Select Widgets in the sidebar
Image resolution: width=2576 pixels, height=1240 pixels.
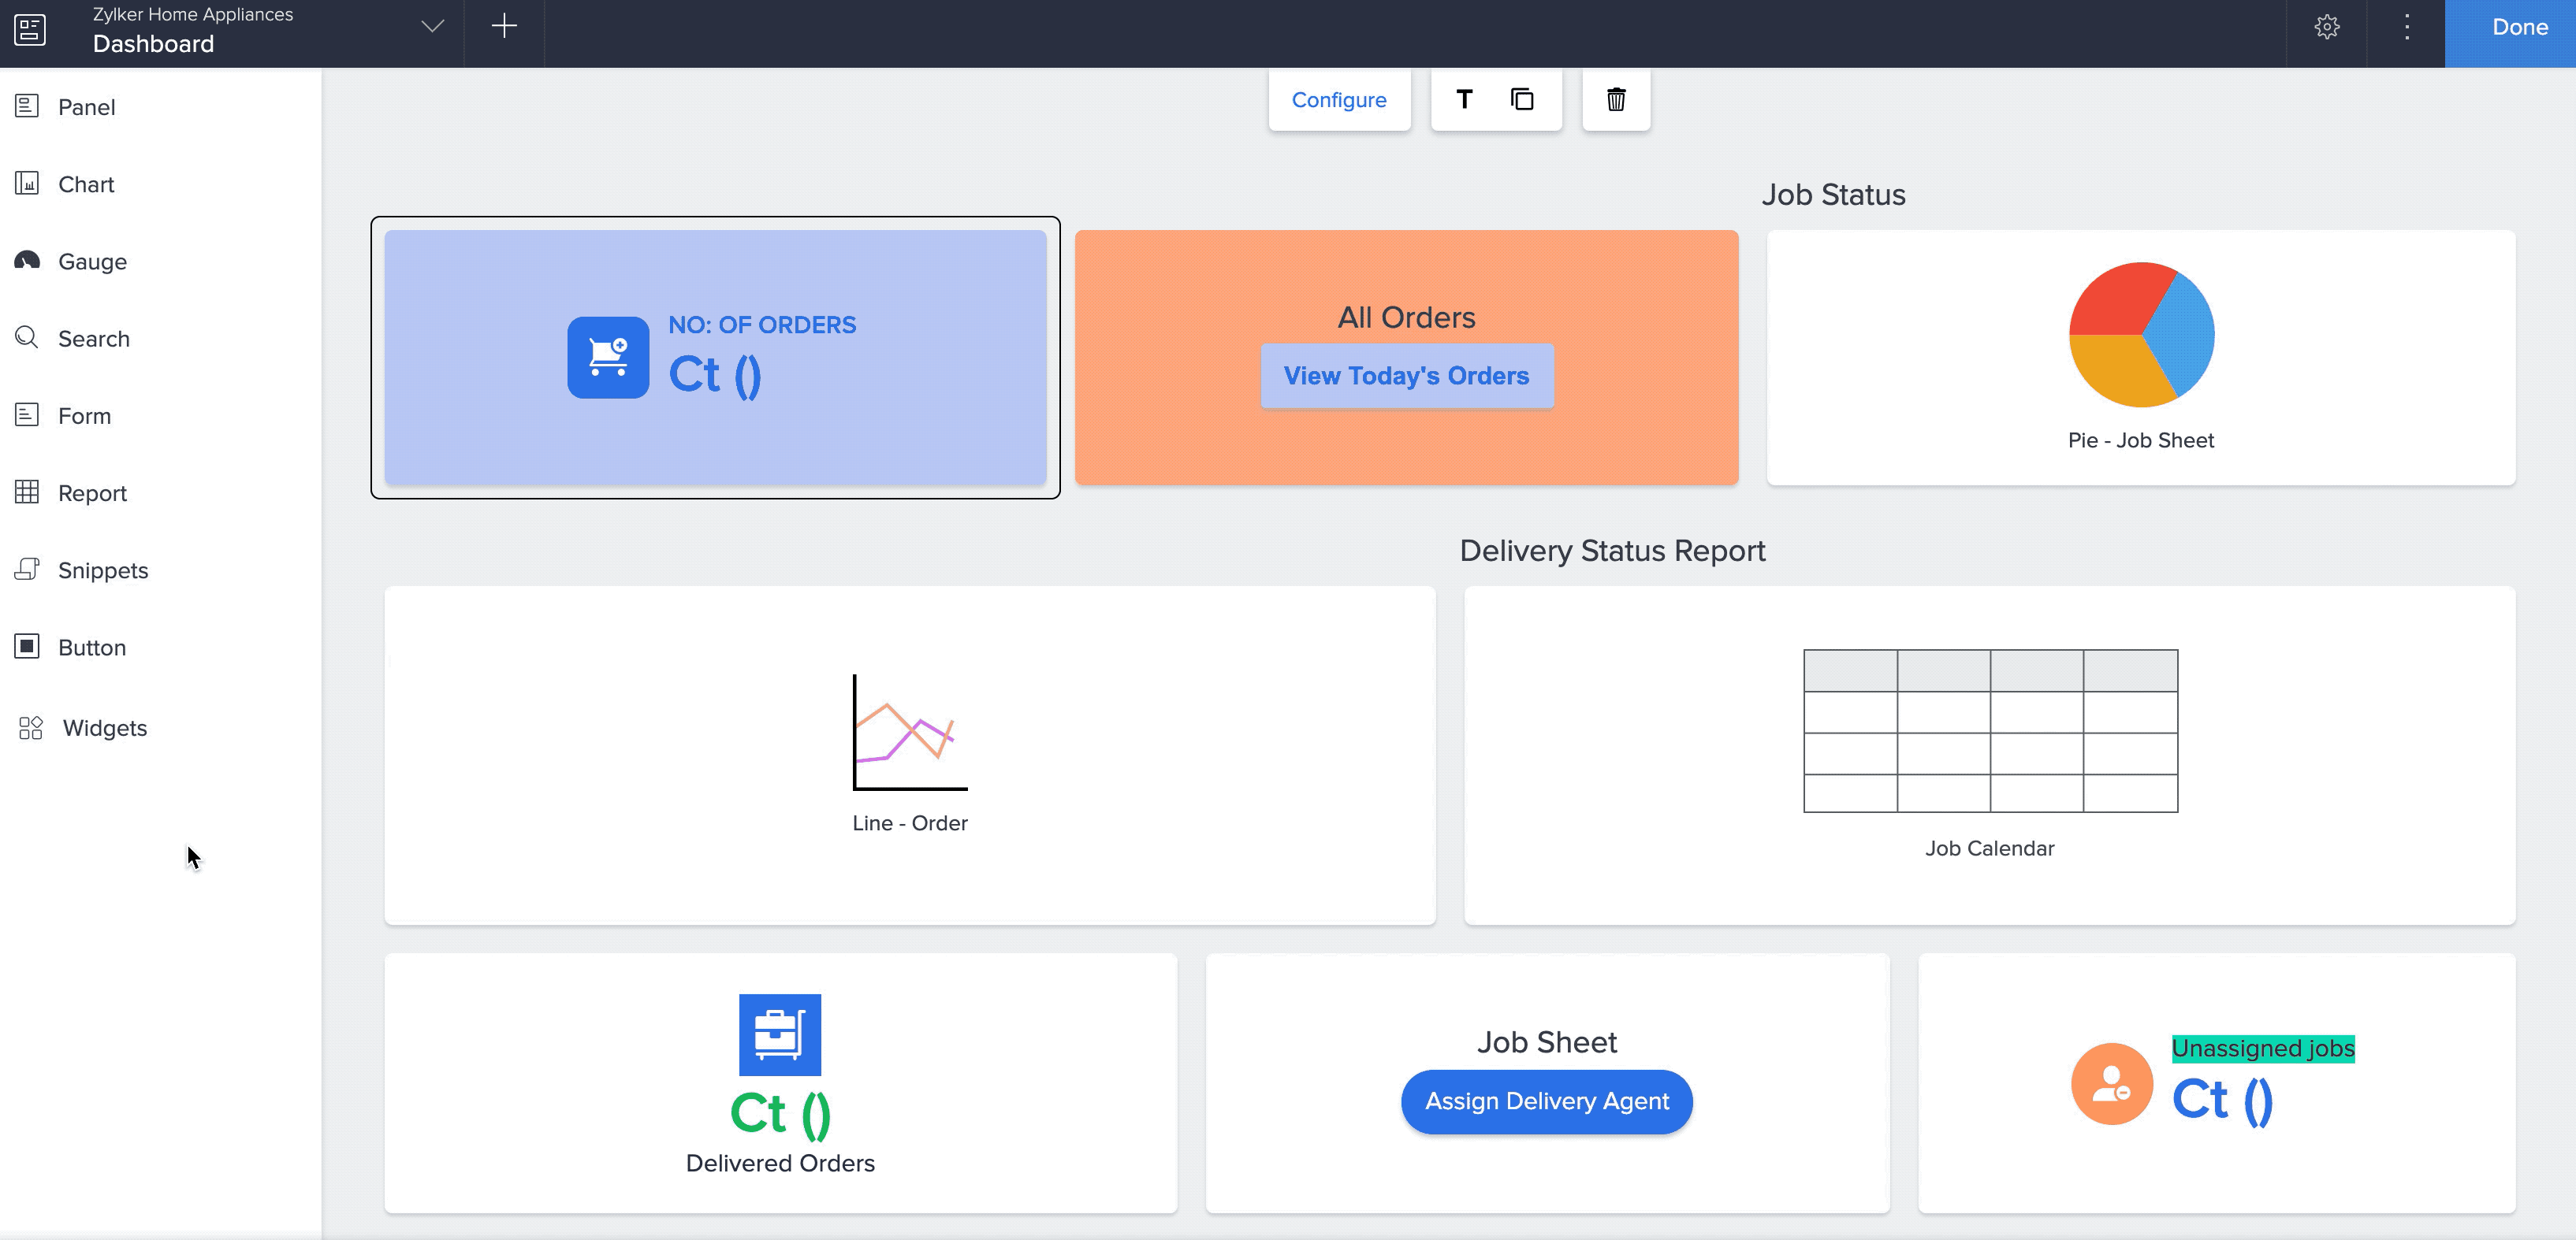[x=104, y=727]
